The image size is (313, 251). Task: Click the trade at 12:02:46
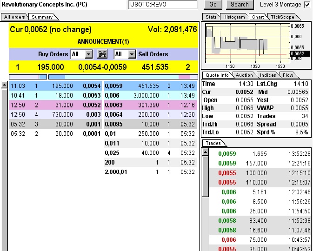point(260,192)
